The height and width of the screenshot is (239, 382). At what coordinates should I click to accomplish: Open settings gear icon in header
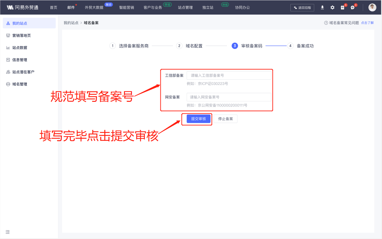pos(332,7)
